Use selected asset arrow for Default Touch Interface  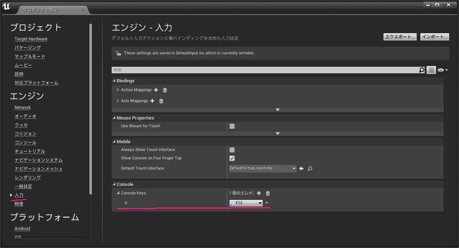click(x=301, y=168)
